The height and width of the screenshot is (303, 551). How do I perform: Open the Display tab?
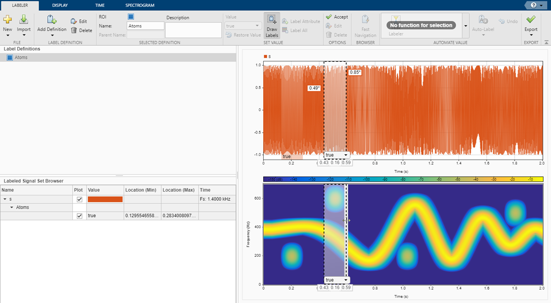coord(60,5)
